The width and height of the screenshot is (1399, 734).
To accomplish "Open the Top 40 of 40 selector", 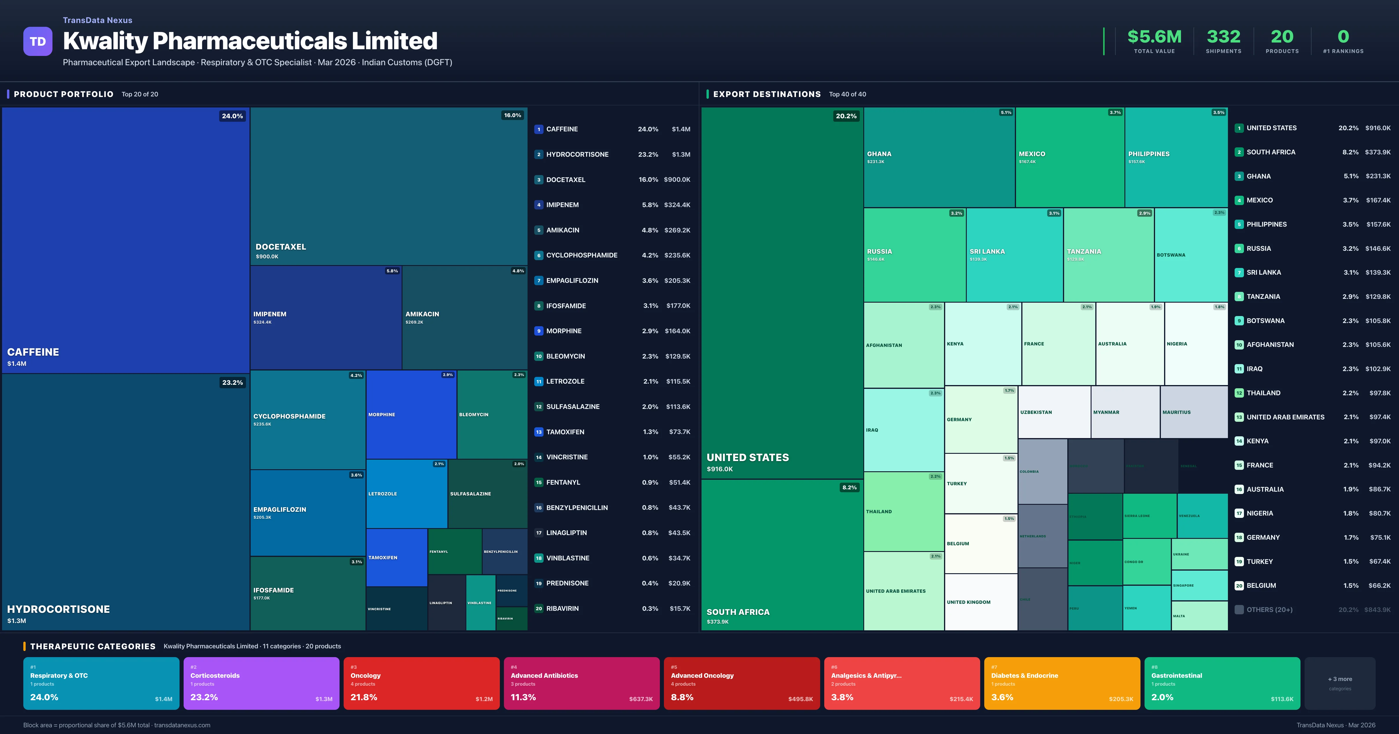I will click(x=847, y=94).
